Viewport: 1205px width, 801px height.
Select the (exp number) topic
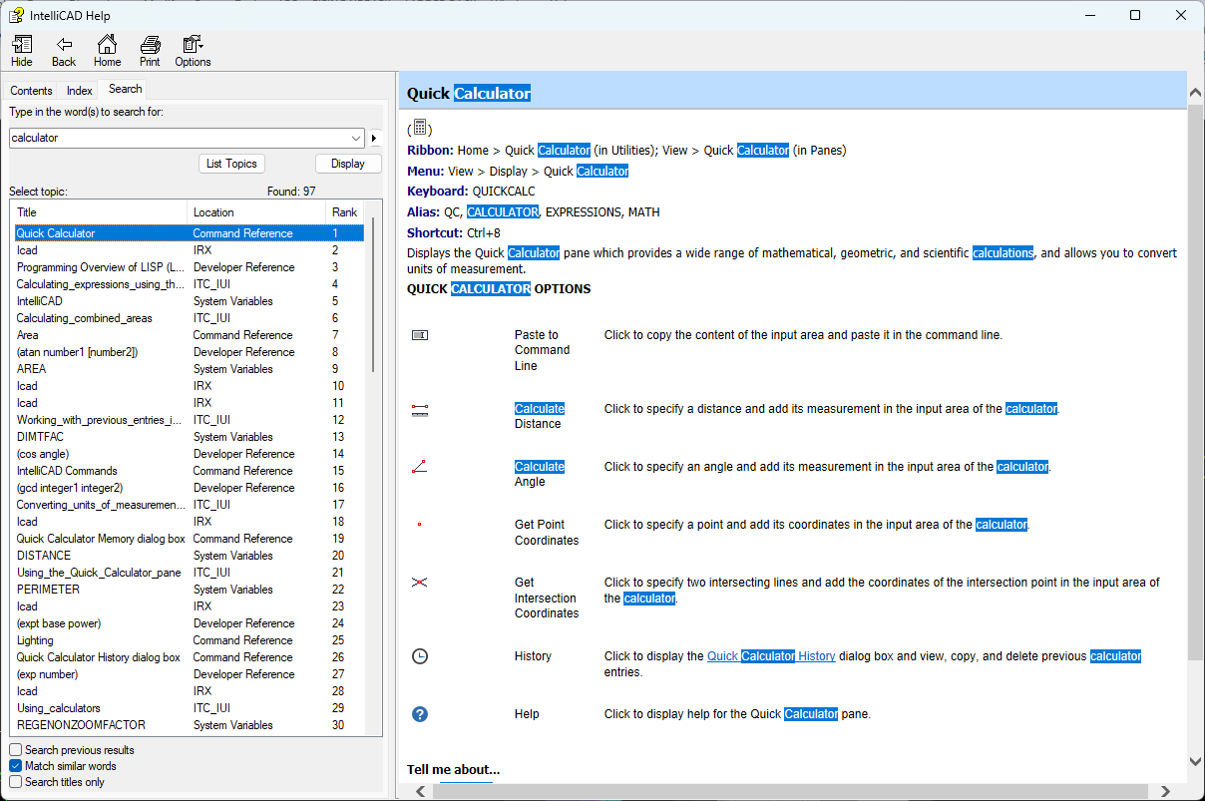(x=189, y=674)
